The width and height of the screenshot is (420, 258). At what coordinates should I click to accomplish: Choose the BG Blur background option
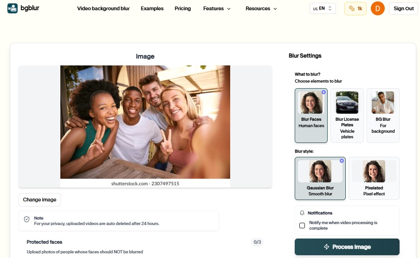pyautogui.click(x=383, y=116)
